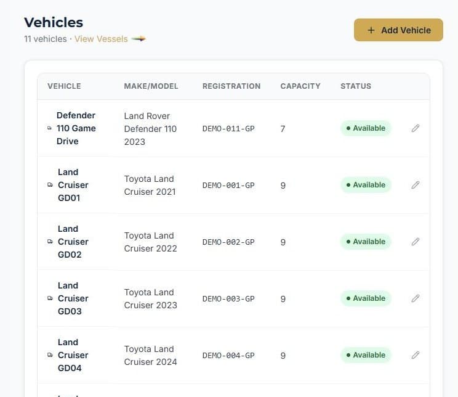The width and height of the screenshot is (458, 397).
Task: Click the REGISTRATION column header
Action: pyautogui.click(x=231, y=86)
